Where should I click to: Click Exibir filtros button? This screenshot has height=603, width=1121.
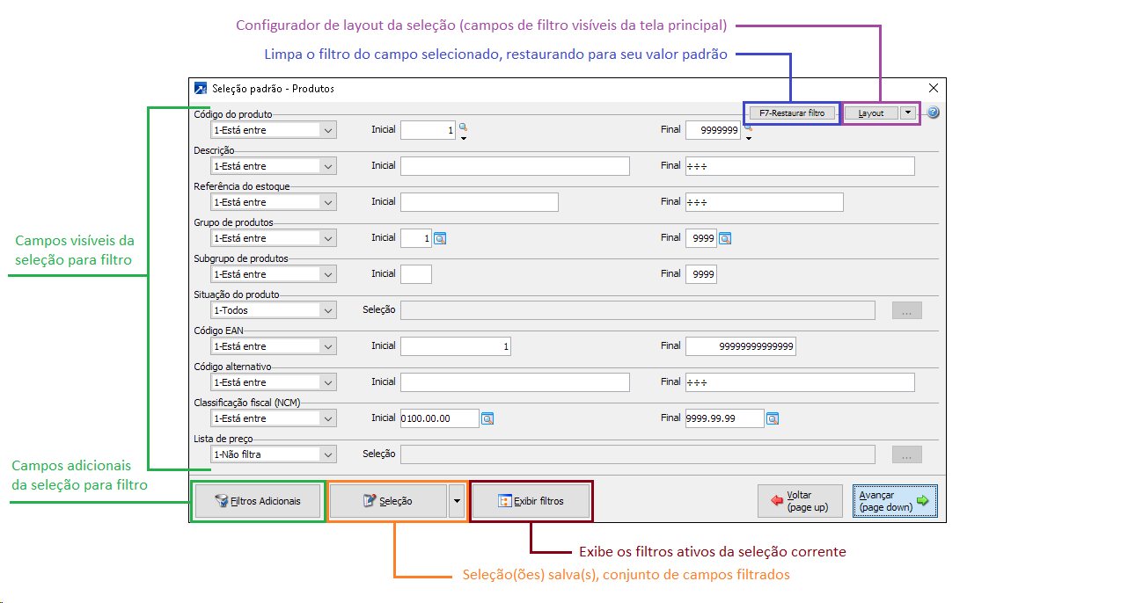[531, 501]
